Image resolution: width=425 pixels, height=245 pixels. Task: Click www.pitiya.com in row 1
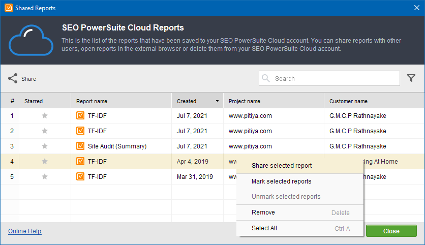(250, 116)
